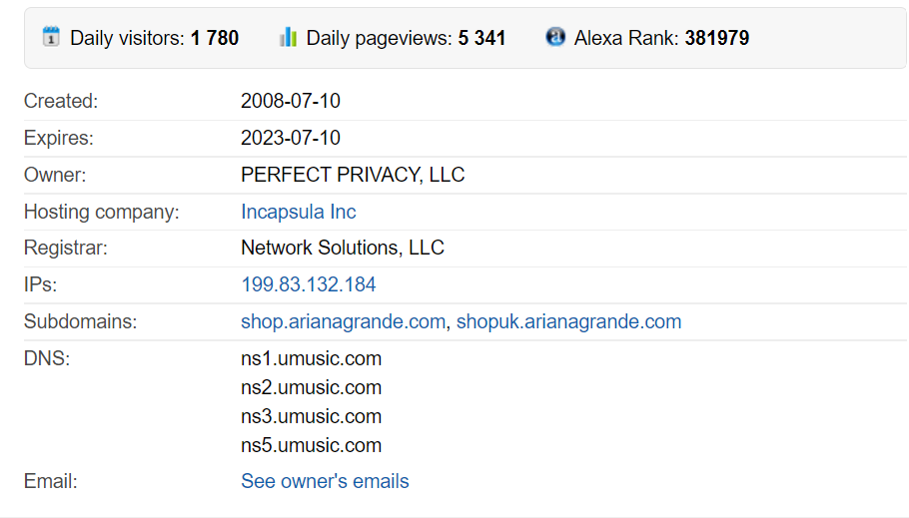909x518 pixels.
Task: Click the ns5.umusic.com DNS entry
Action: [312, 445]
